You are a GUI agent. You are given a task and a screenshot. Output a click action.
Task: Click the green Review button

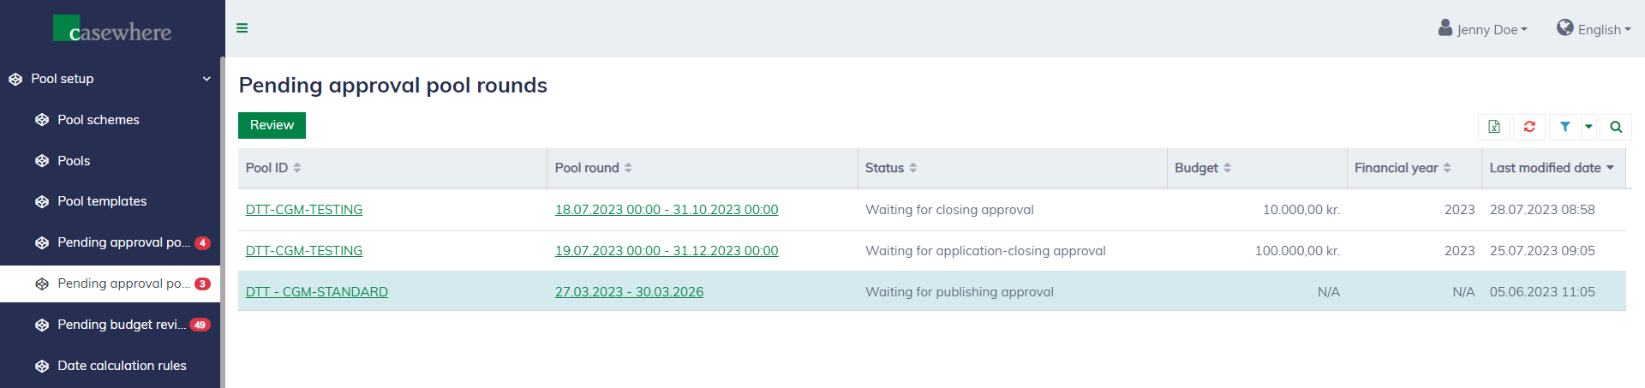point(272,125)
